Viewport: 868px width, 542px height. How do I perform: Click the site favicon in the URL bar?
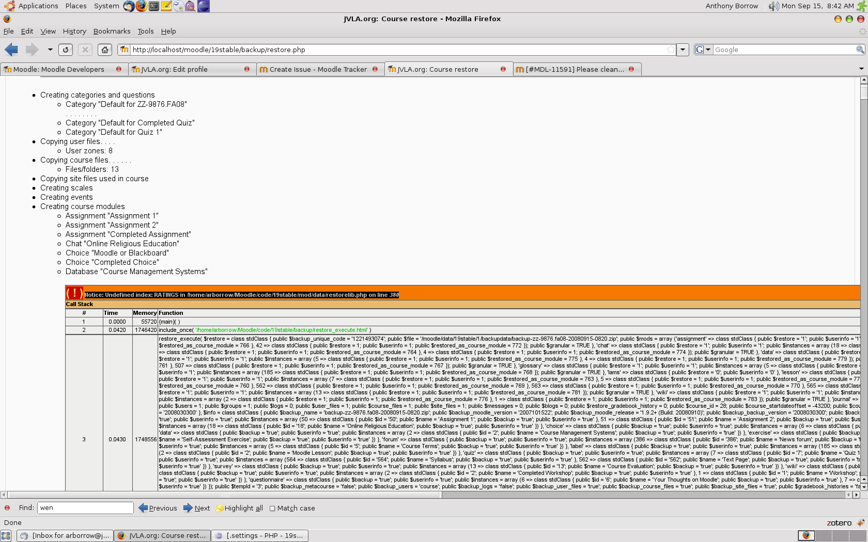pyautogui.click(x=125, y=50)
